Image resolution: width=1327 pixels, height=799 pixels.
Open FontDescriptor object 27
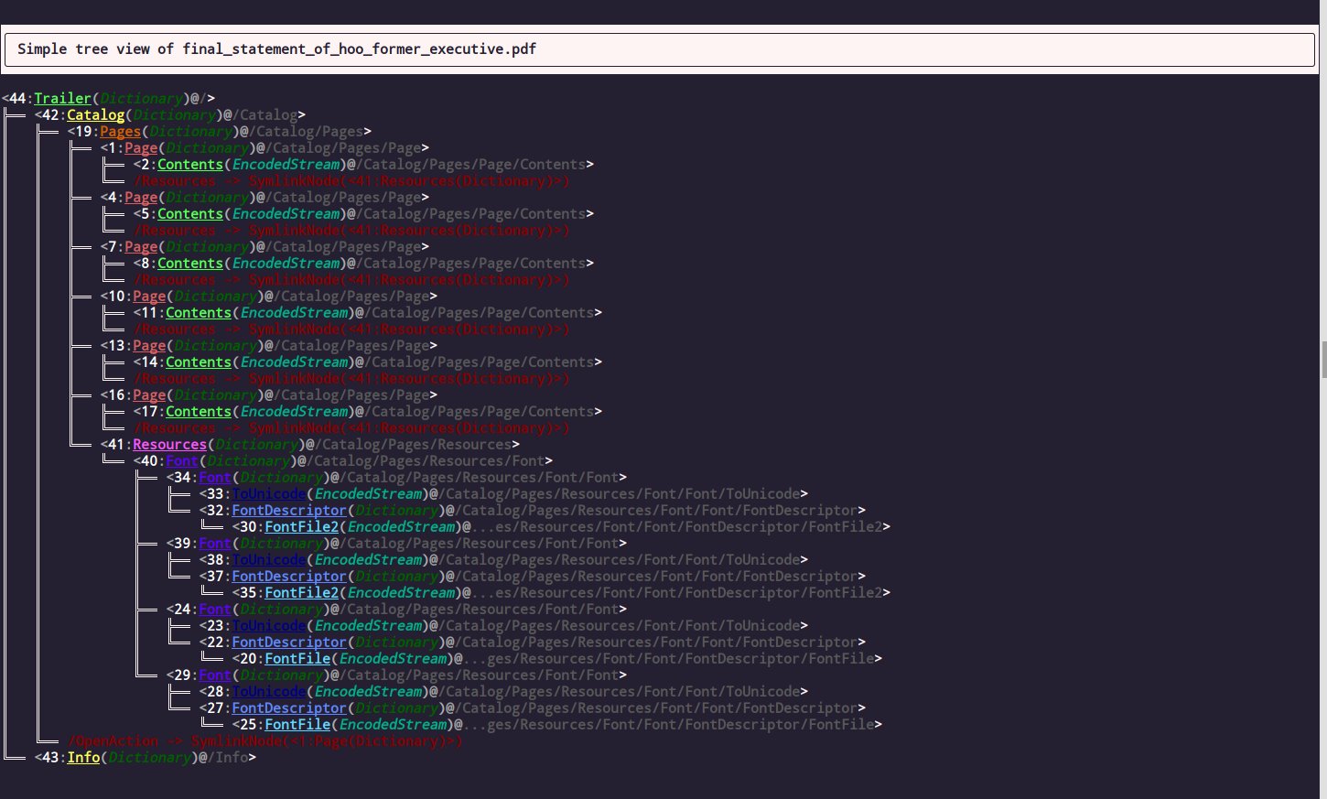(x=289, y=707)
